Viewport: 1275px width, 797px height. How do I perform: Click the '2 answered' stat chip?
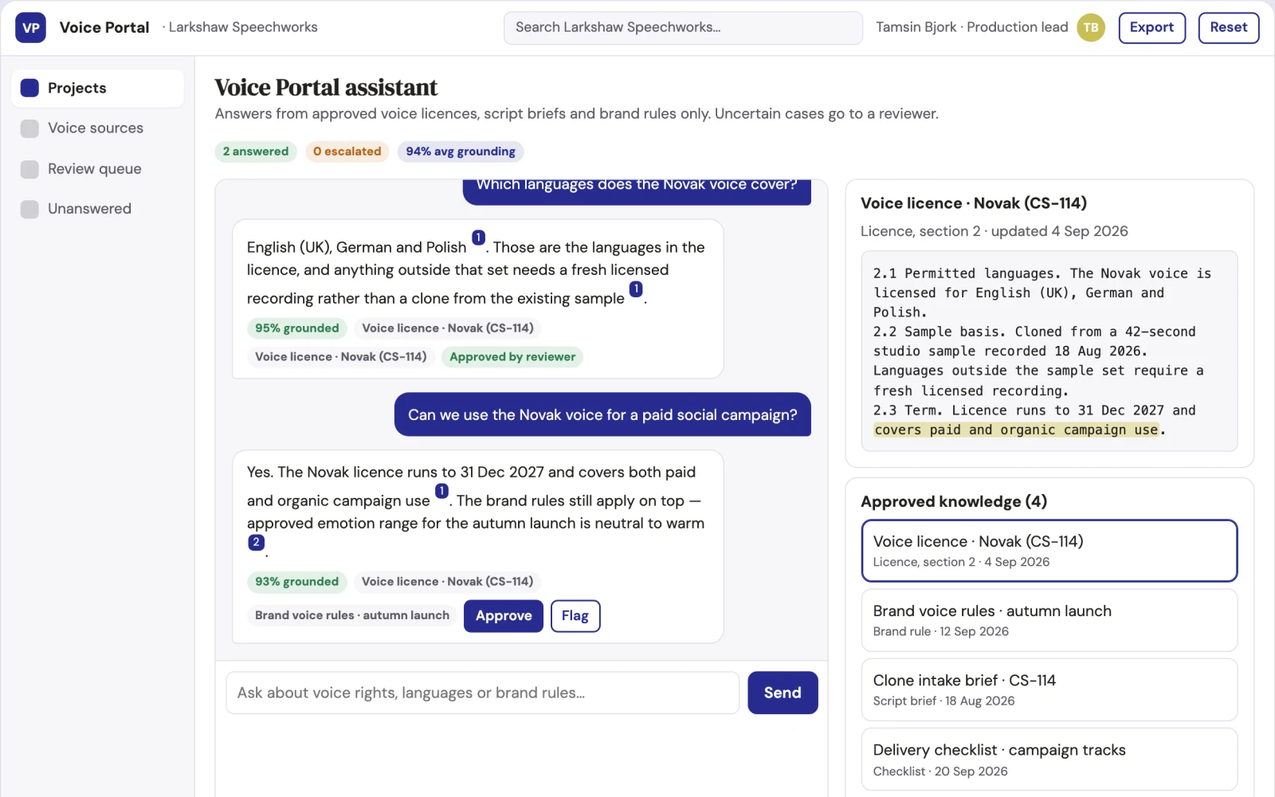point(256,151)
